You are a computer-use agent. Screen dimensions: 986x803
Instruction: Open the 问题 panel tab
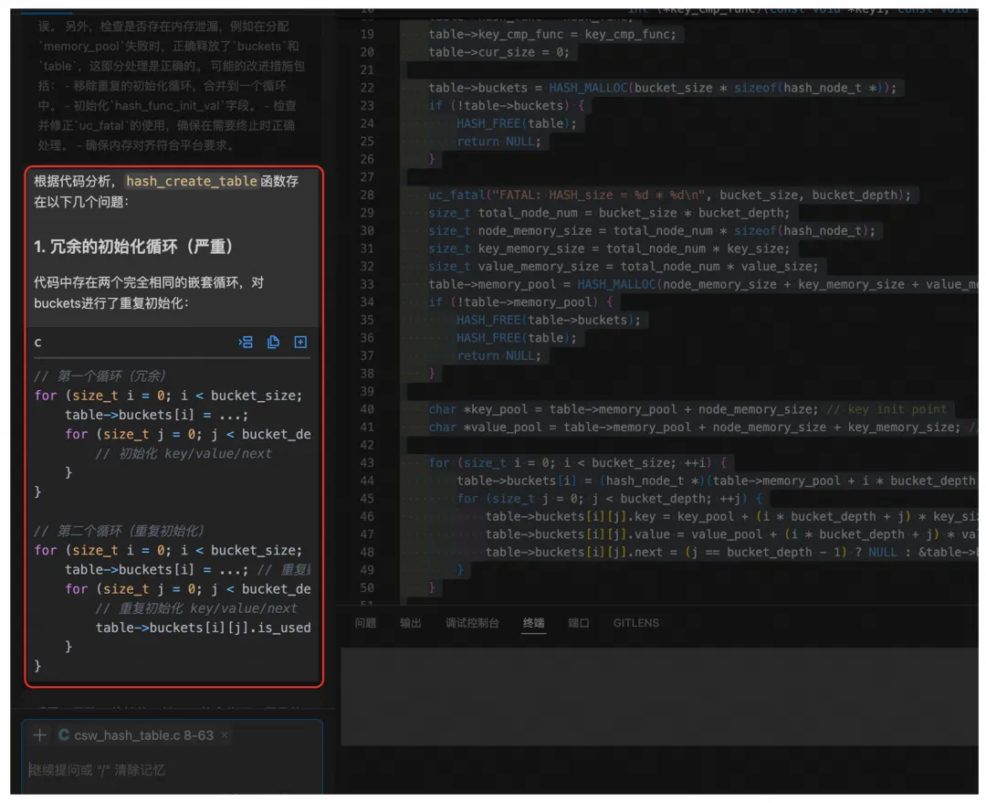coord(365,623)
